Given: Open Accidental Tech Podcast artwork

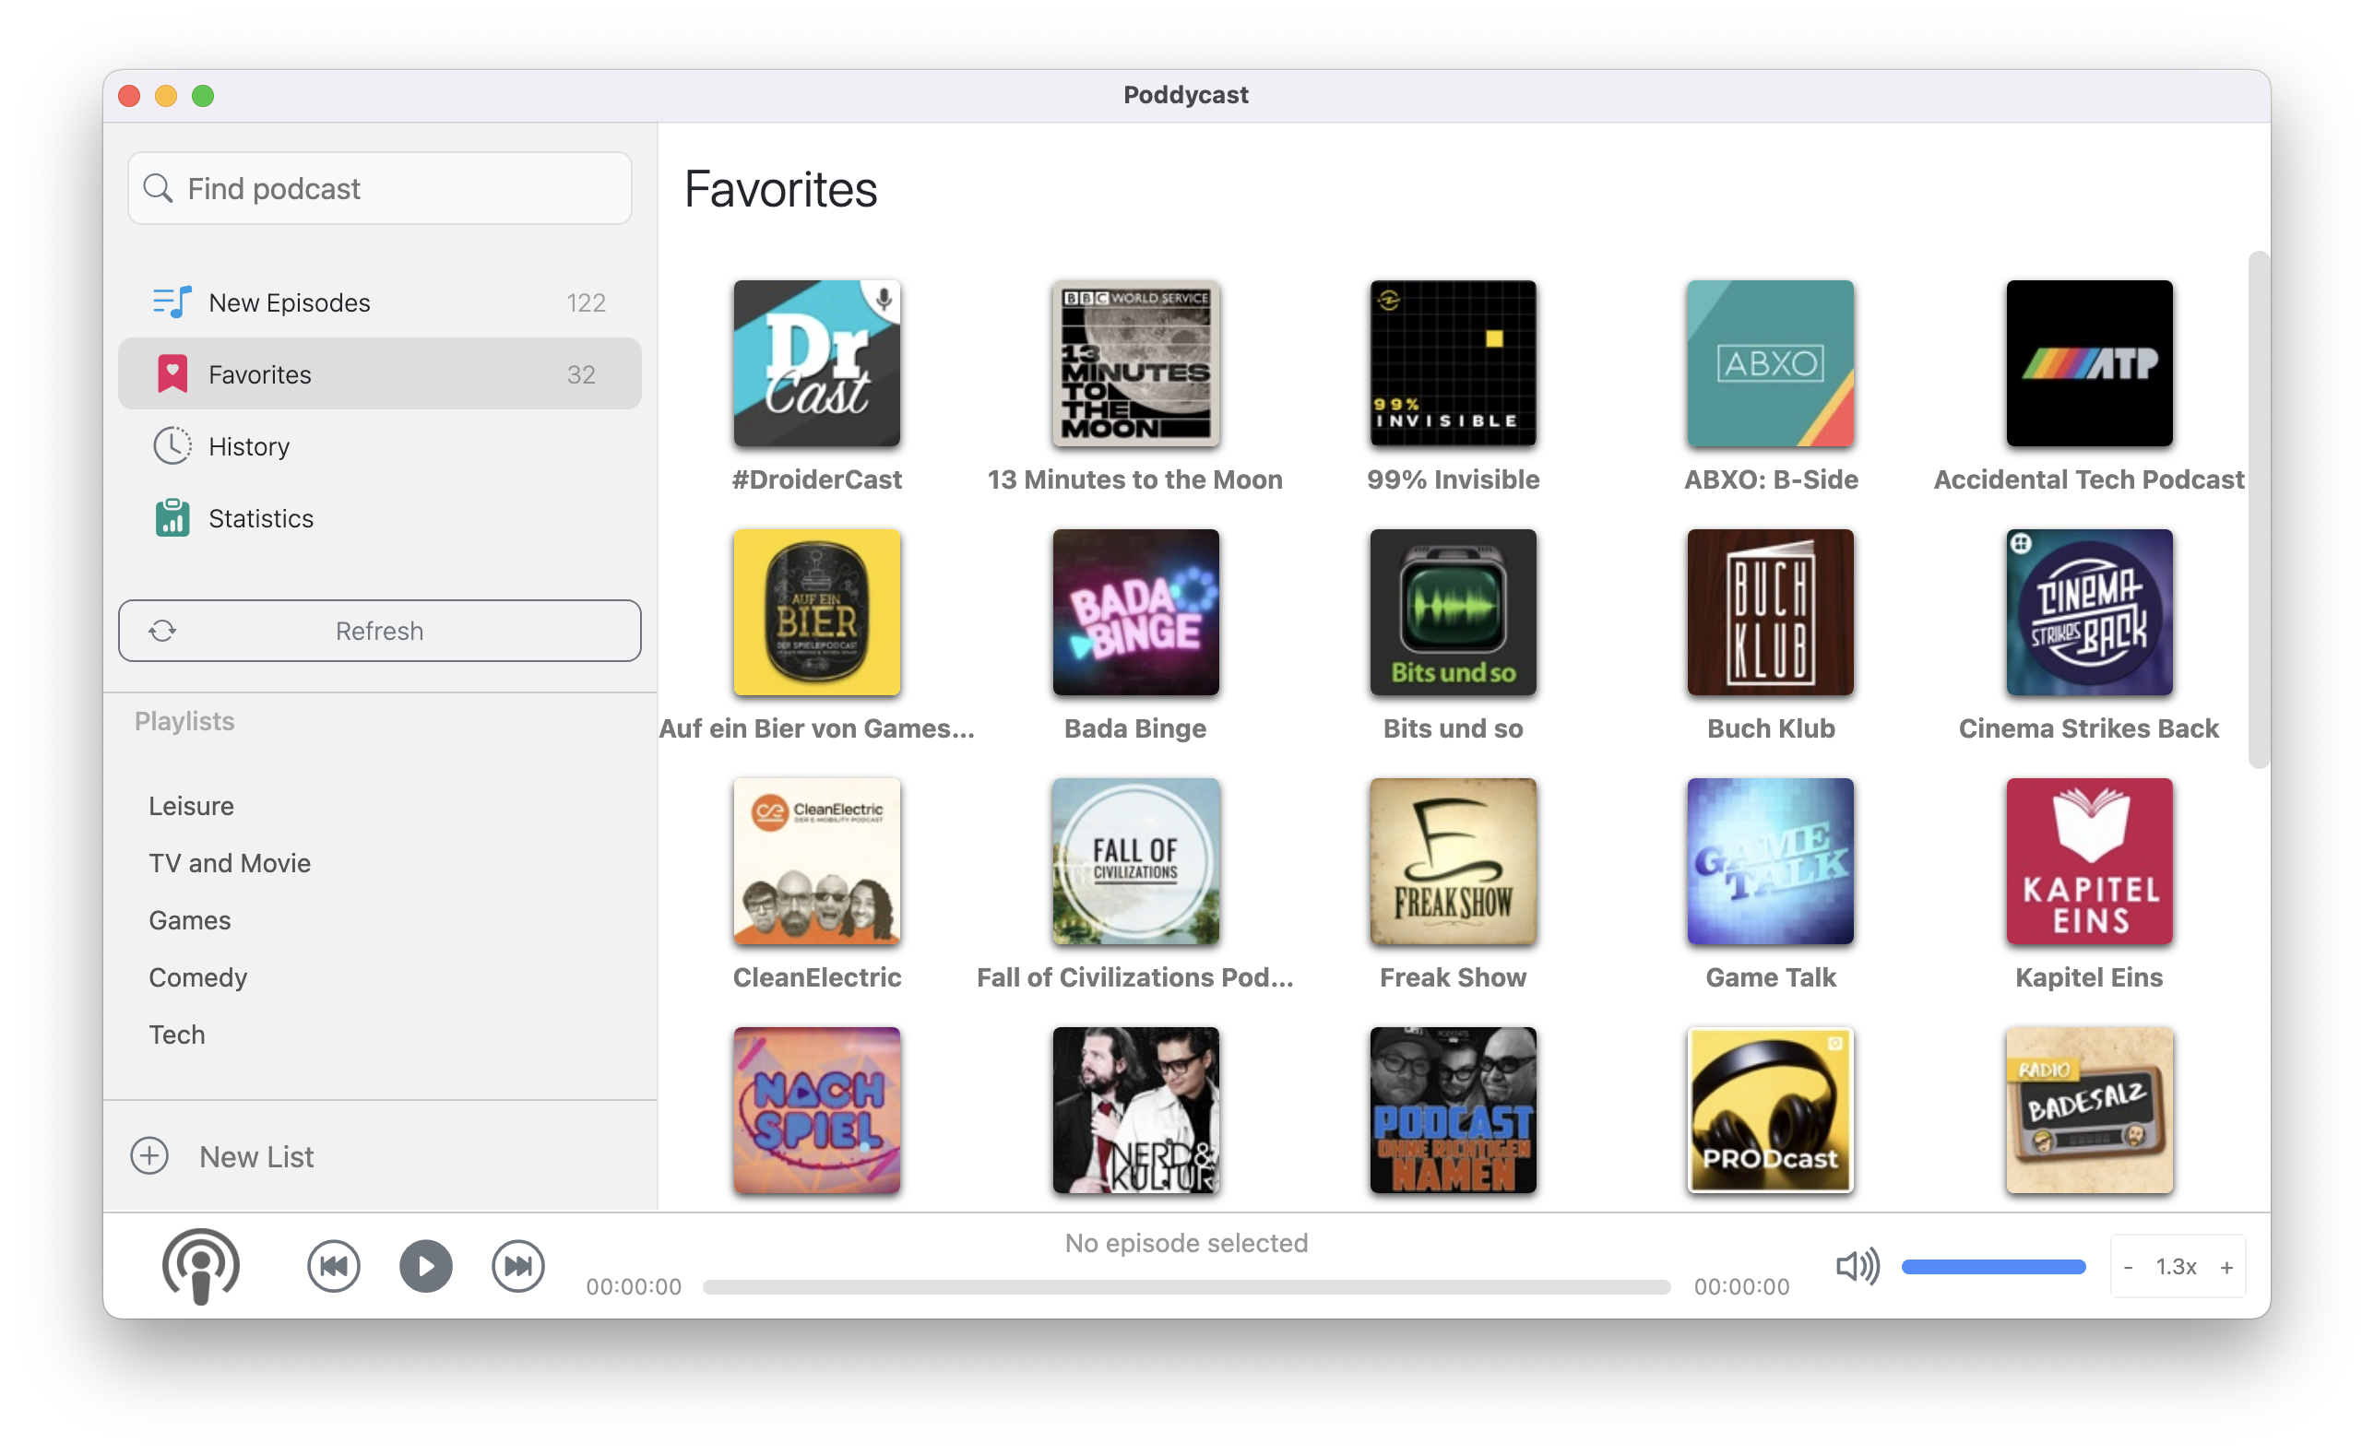Looking at the screenshot, I should point(2089,363).
